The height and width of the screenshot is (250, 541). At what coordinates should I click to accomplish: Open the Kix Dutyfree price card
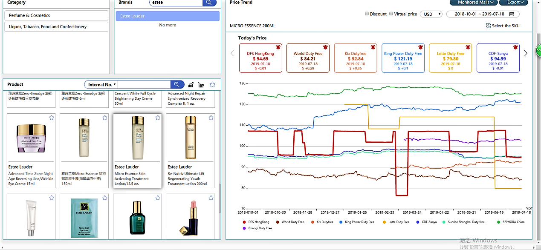click(356, 58)
